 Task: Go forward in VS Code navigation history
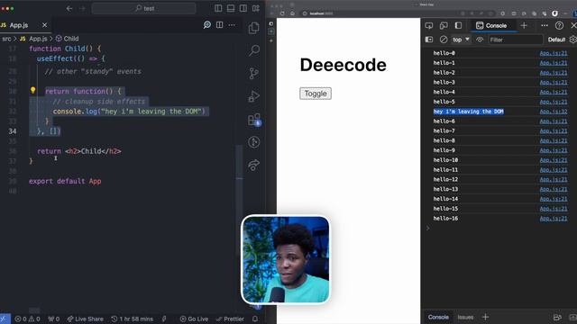tap(82, 8)
